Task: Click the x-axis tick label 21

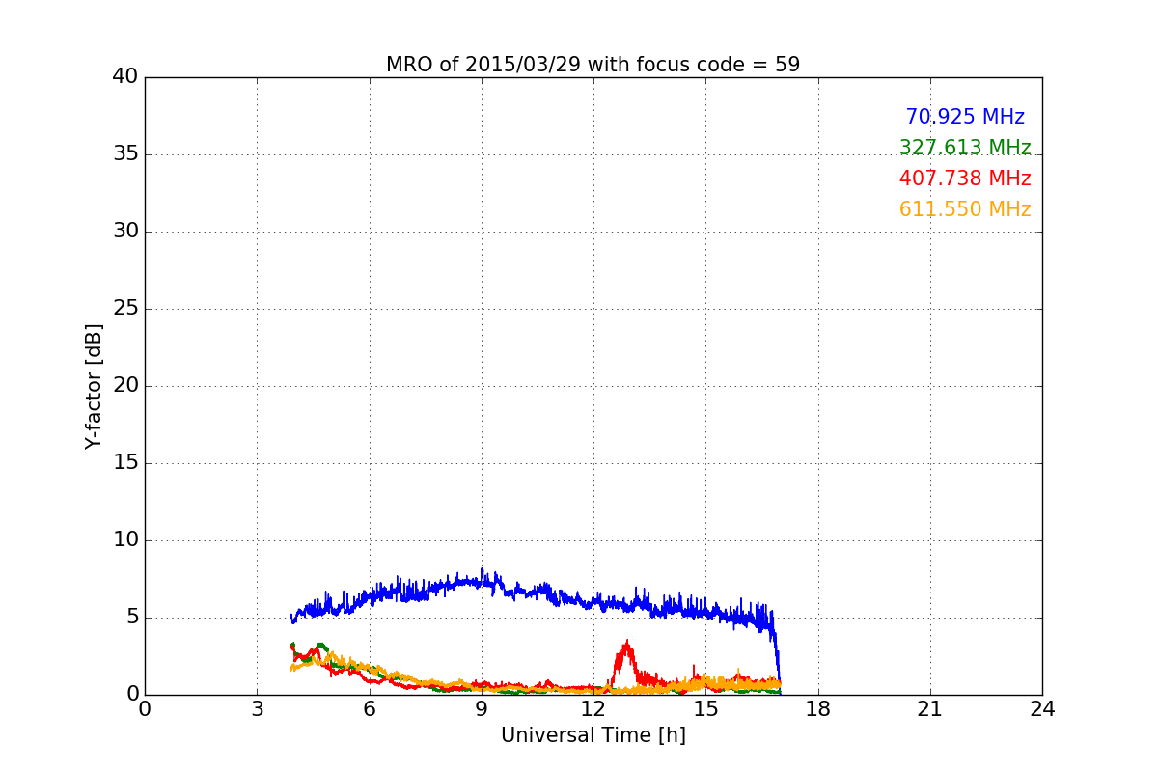Action: click(x=930, y=709)
